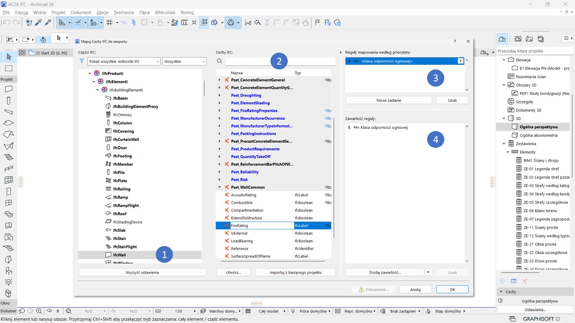The image size is (575, 323).
Task: Toggle the red X beside the FireRating property
Action: 226,226
